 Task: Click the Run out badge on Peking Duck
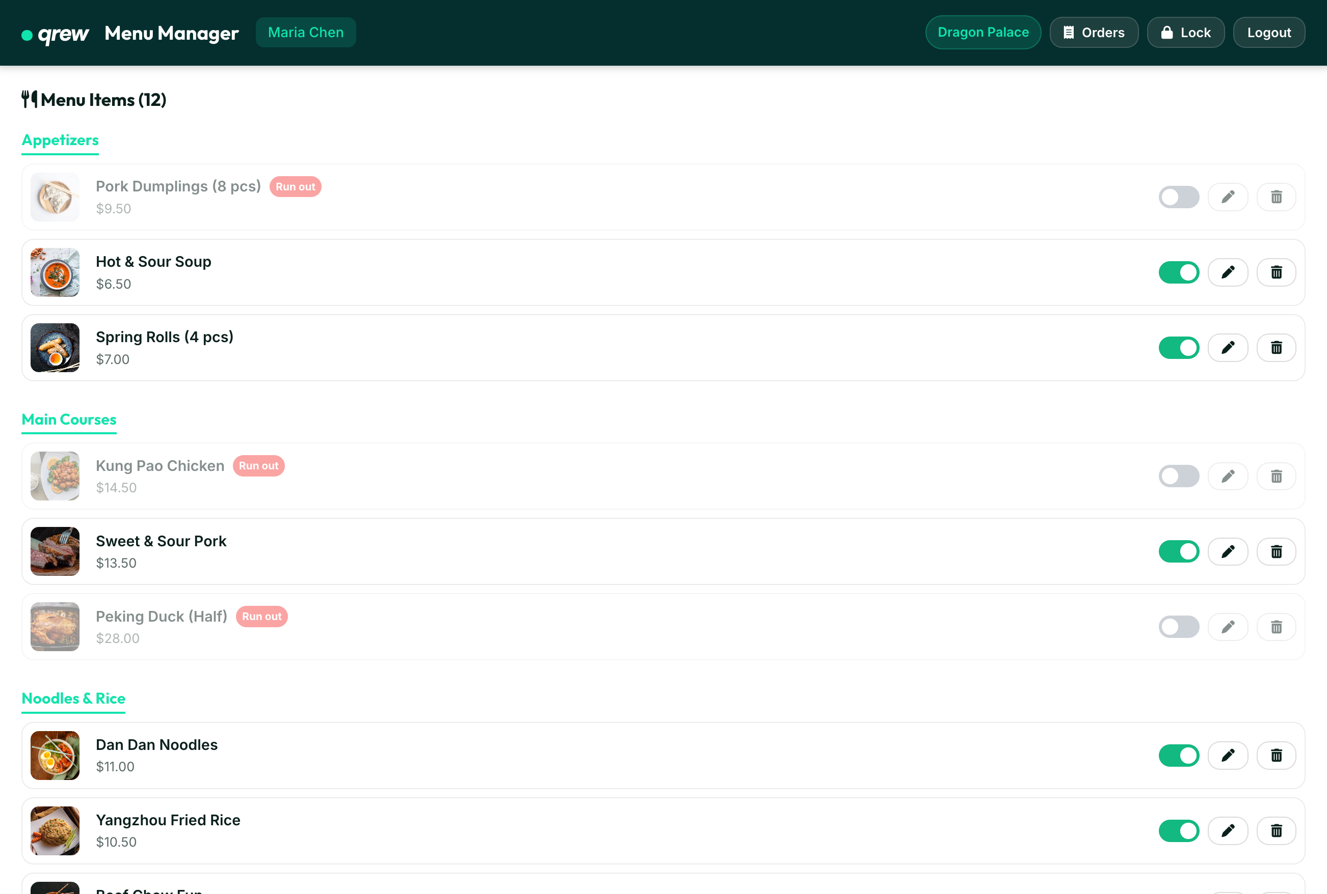[262, 617]
